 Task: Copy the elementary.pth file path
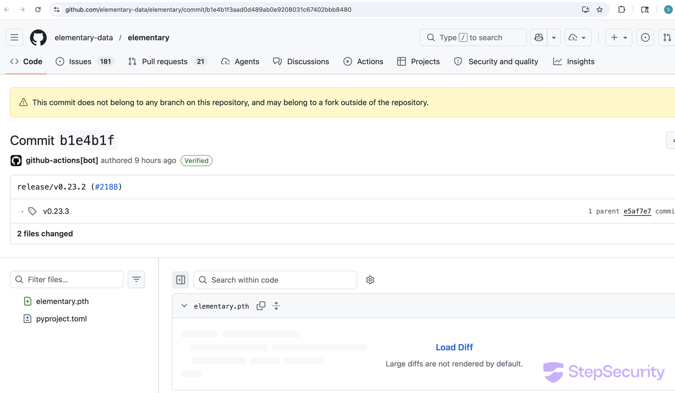coord(261,306)
